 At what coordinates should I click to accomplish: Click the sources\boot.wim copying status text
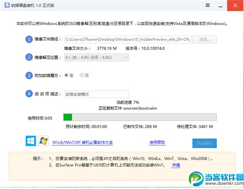point(128,108)
